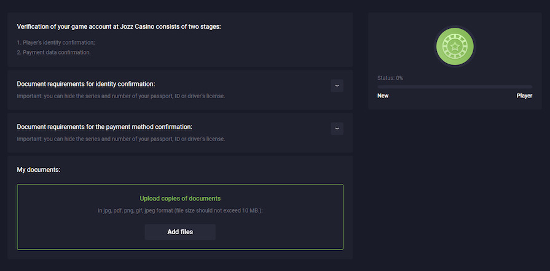
Task: Click the Jozz Casino verification stages heading
Action: click(x=119, y=26)
